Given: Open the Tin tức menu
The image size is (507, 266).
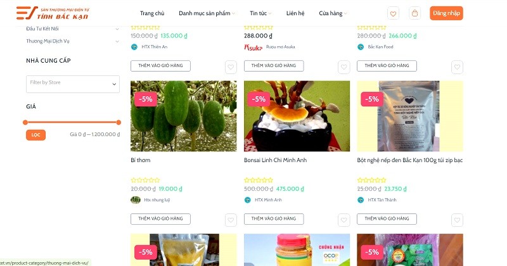Looking at the screenshot, I should click(x=260, y=13).
